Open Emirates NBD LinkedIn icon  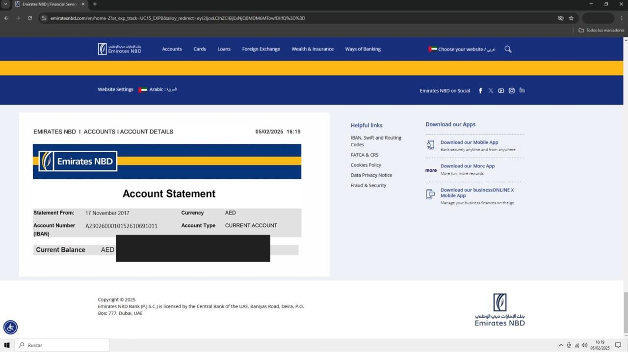(522, 90)
